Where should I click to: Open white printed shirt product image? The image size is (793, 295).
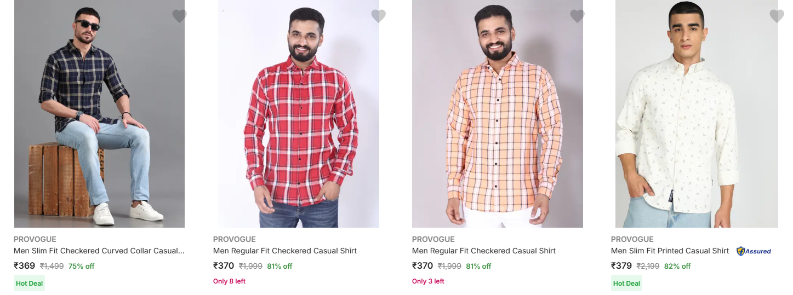[x=697, y=114]
